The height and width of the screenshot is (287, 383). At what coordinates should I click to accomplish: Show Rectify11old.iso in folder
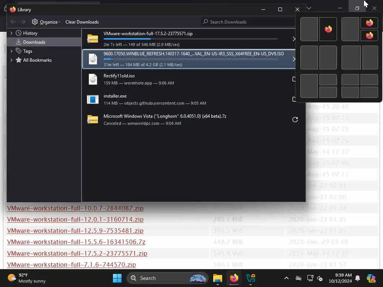294,79
